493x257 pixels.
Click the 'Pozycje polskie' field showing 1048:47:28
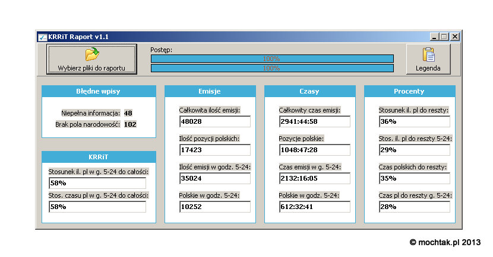pyautogui.click(x=315, y=150)
